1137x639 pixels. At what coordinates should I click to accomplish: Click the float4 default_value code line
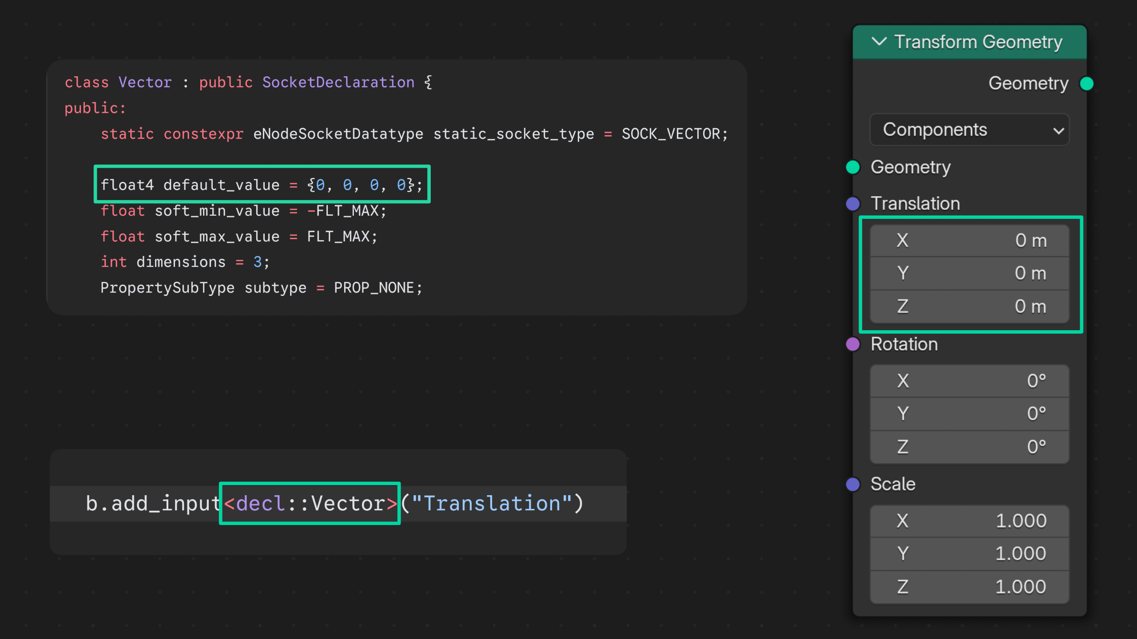(x=262, y=185)
